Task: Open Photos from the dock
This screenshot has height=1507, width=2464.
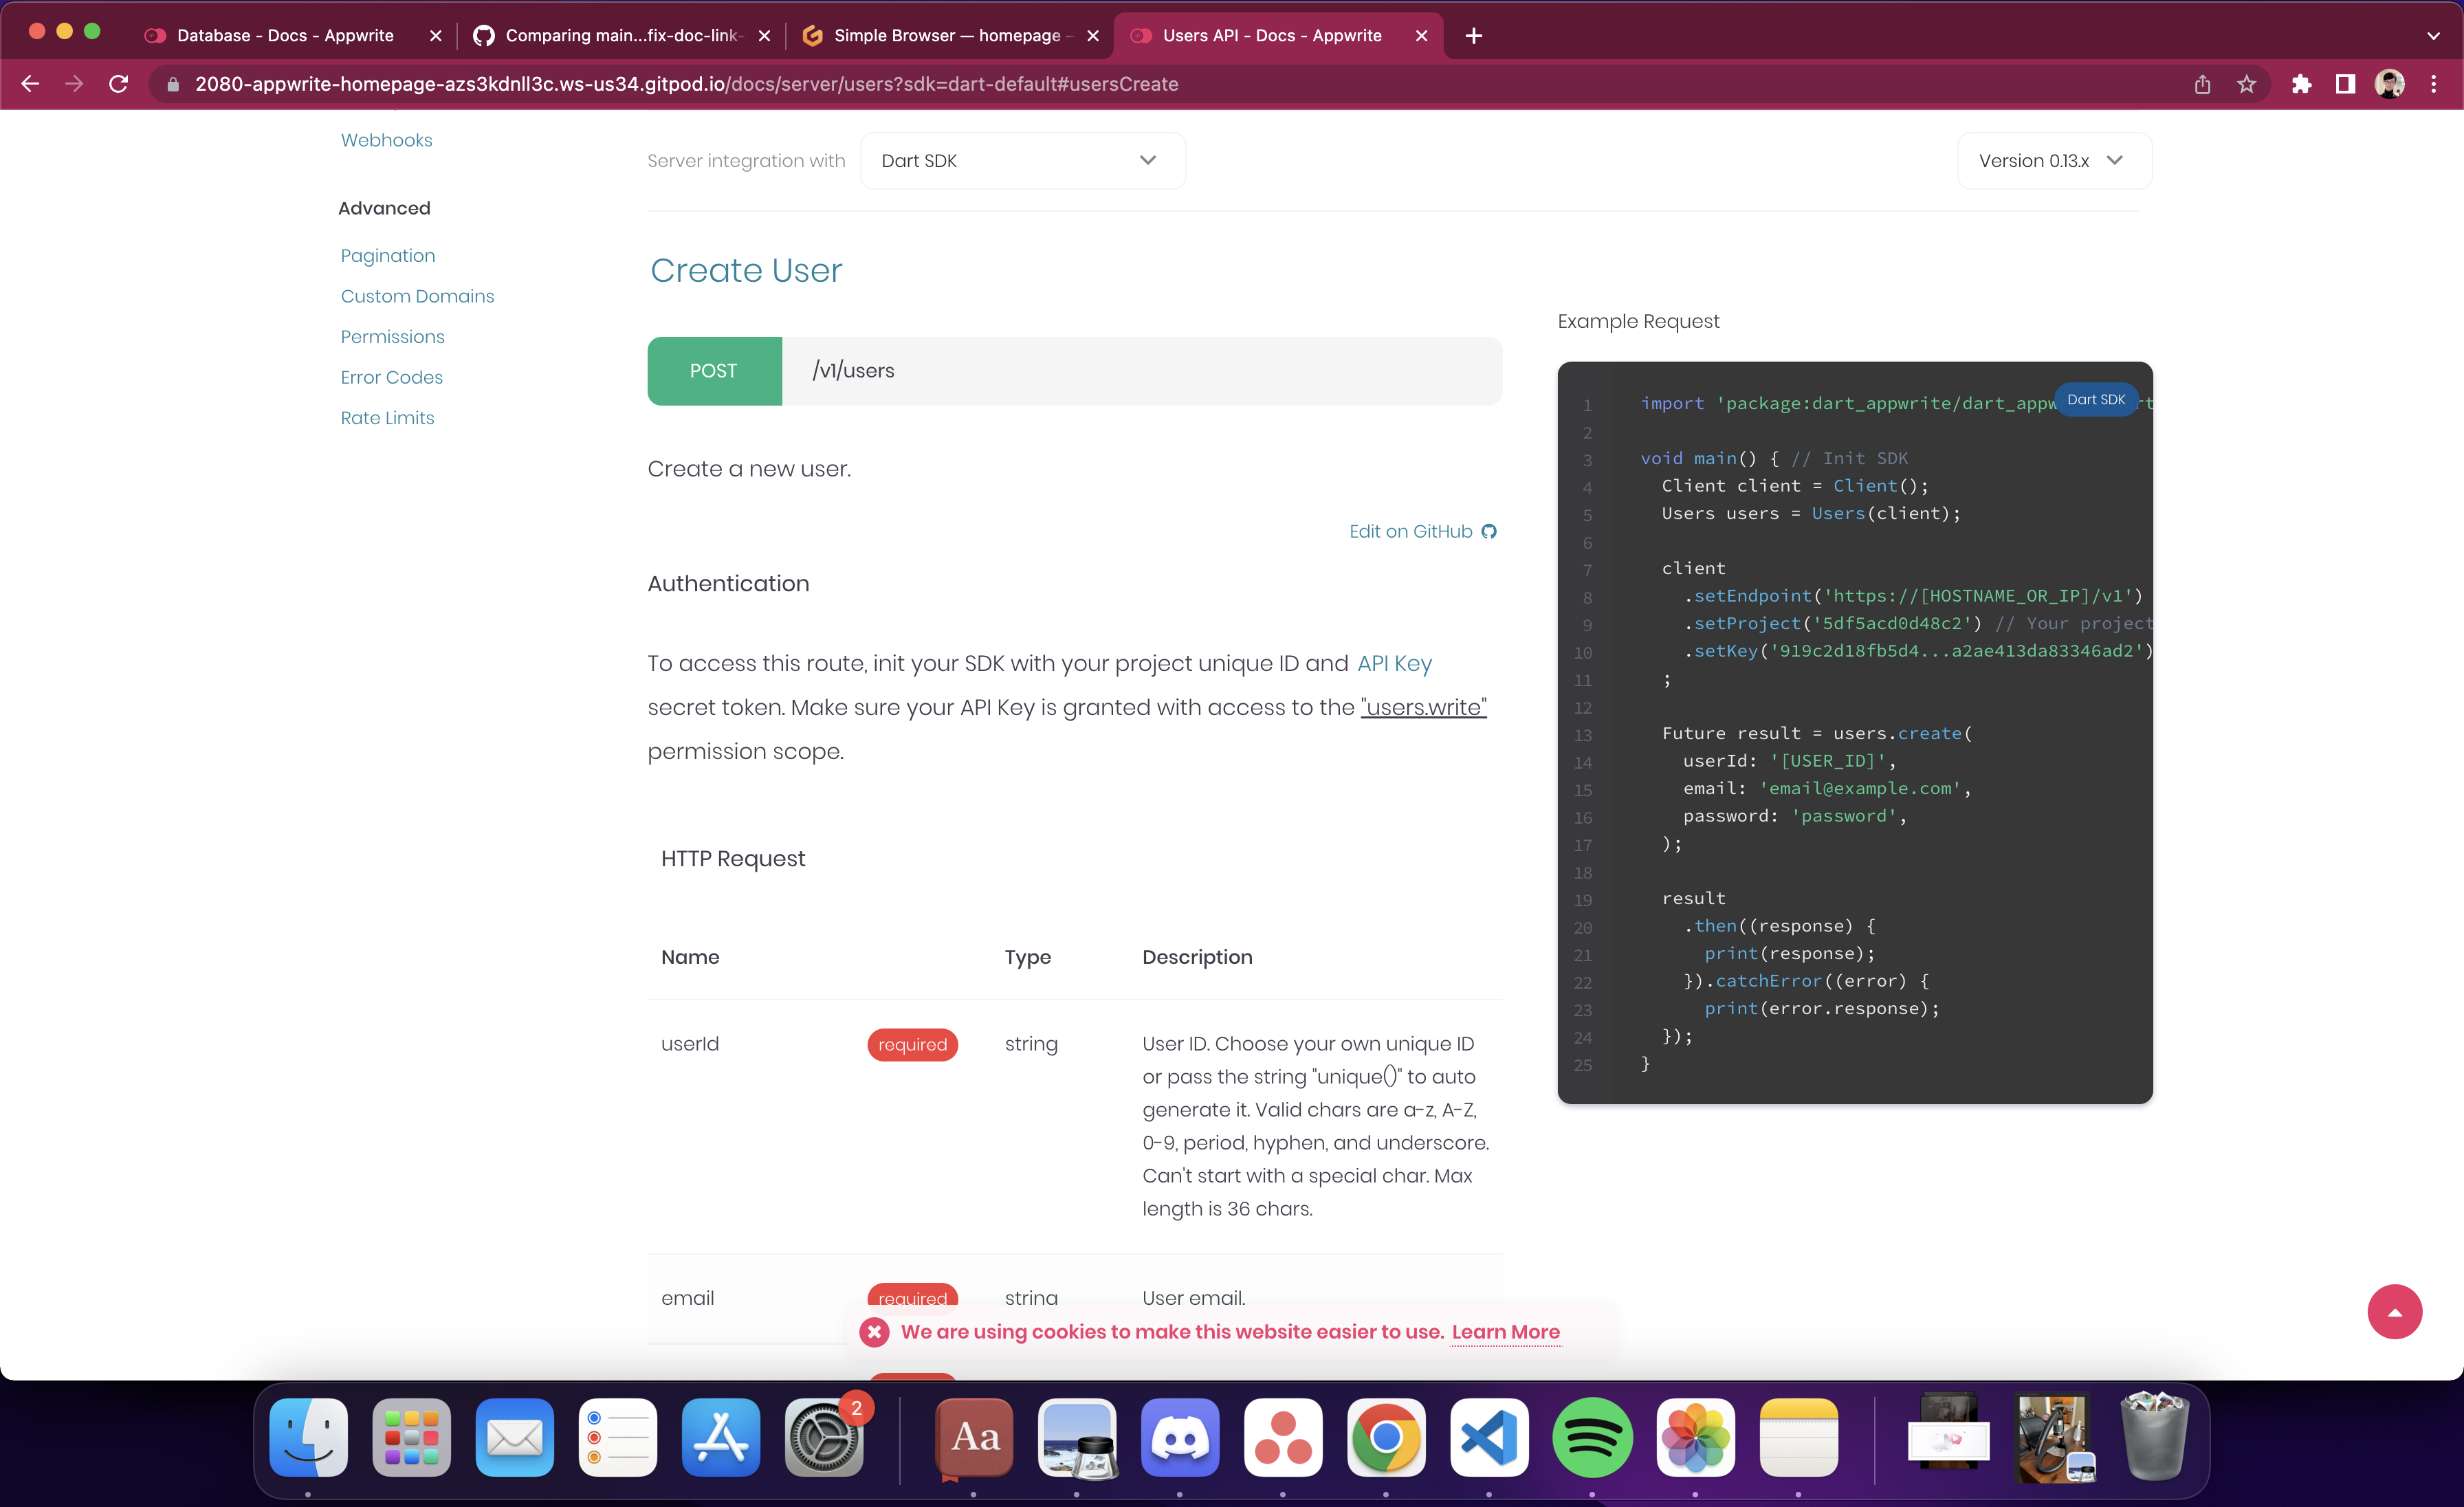Action: 1695,1438
